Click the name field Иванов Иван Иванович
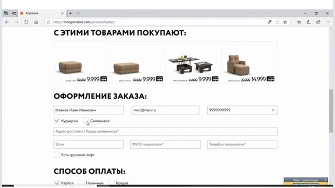335x188 pixels. (88, 110)
